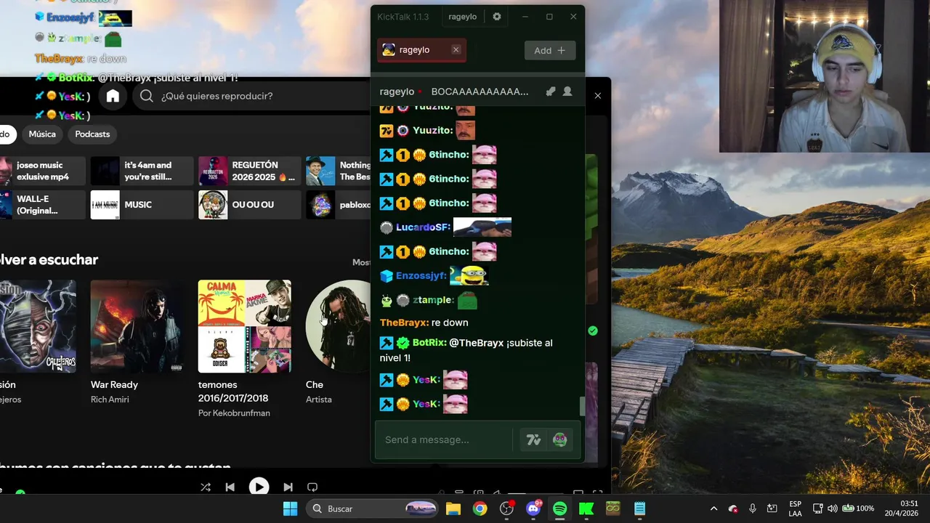This screenshot has width=930, height=523.
Task: Play the current Spotify track
Action: pyautogui.click(x=259, y=487)
